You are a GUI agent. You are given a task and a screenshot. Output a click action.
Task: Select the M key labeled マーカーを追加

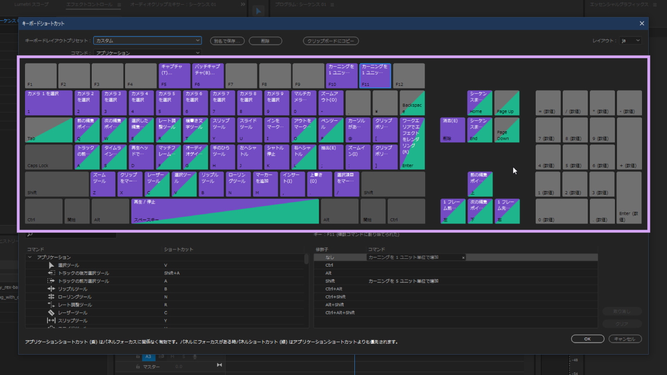click(265, 184)
